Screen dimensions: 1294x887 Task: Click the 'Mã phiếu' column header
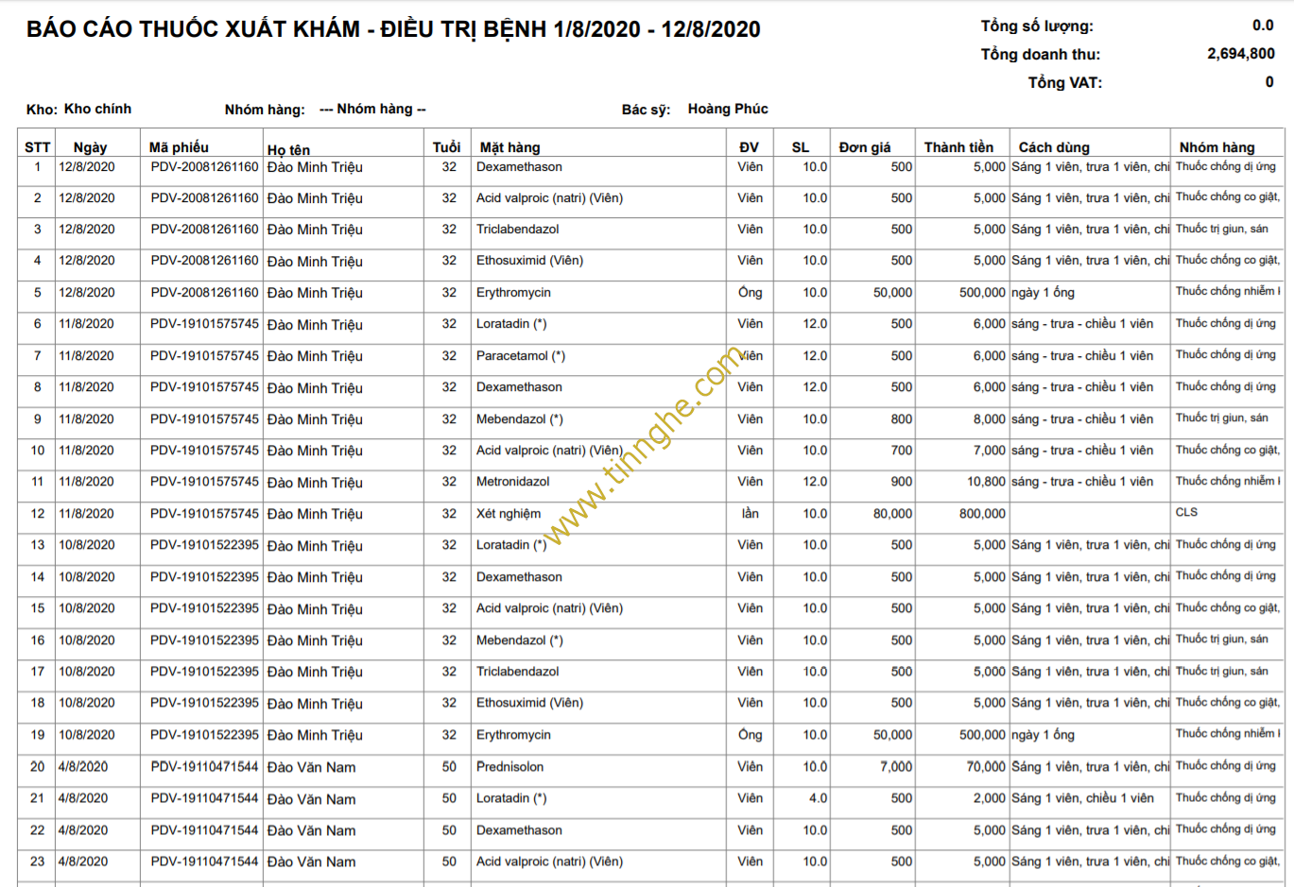tap(179, 147)
